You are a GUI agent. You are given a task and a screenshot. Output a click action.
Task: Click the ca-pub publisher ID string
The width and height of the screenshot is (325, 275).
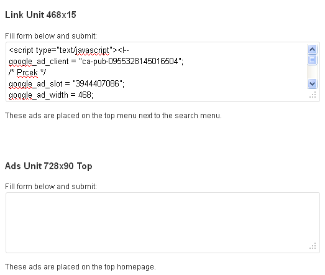coord(130,62)
